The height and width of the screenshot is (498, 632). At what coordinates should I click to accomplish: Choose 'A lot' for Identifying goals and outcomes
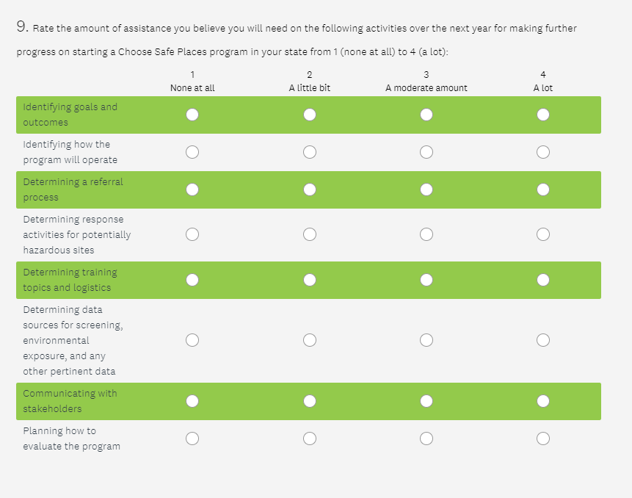[543, 115]
